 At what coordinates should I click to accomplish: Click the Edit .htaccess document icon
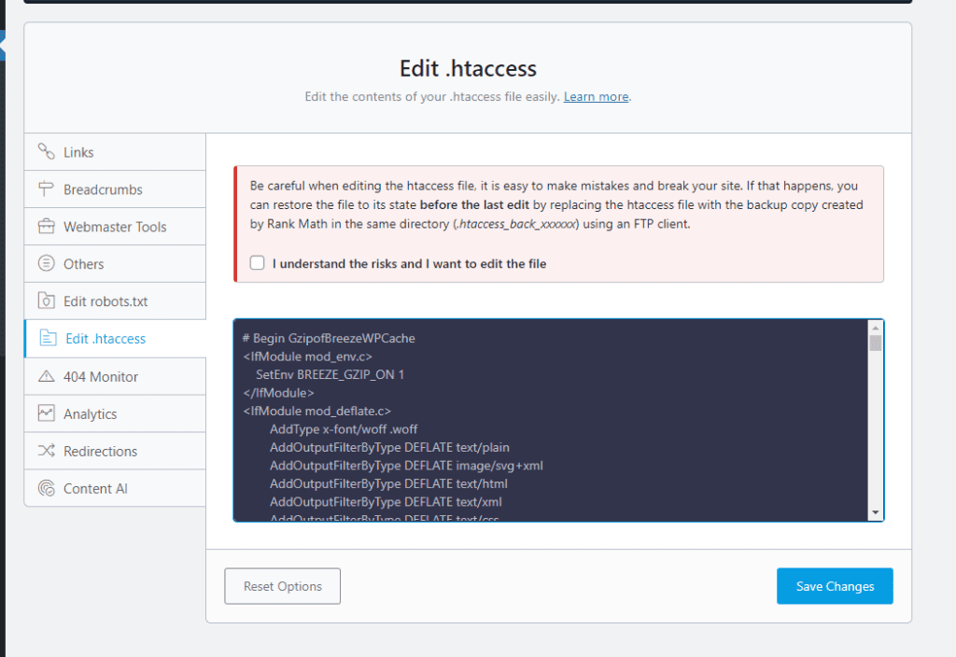(x=49, y=338)
